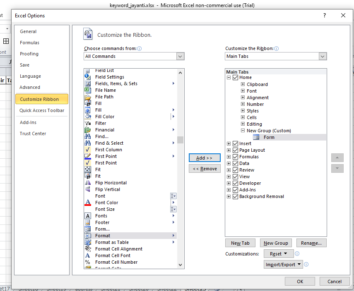Click the Move Down arrow button
Viewport: 354px width, 291px height.
[x=337, y=168]
